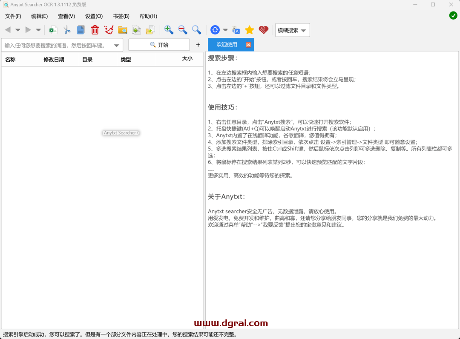Click the 使用技巧 heading text

223,107
